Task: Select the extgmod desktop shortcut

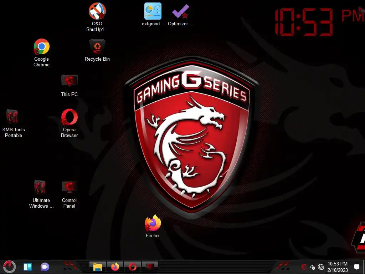Action: point(153,14)
